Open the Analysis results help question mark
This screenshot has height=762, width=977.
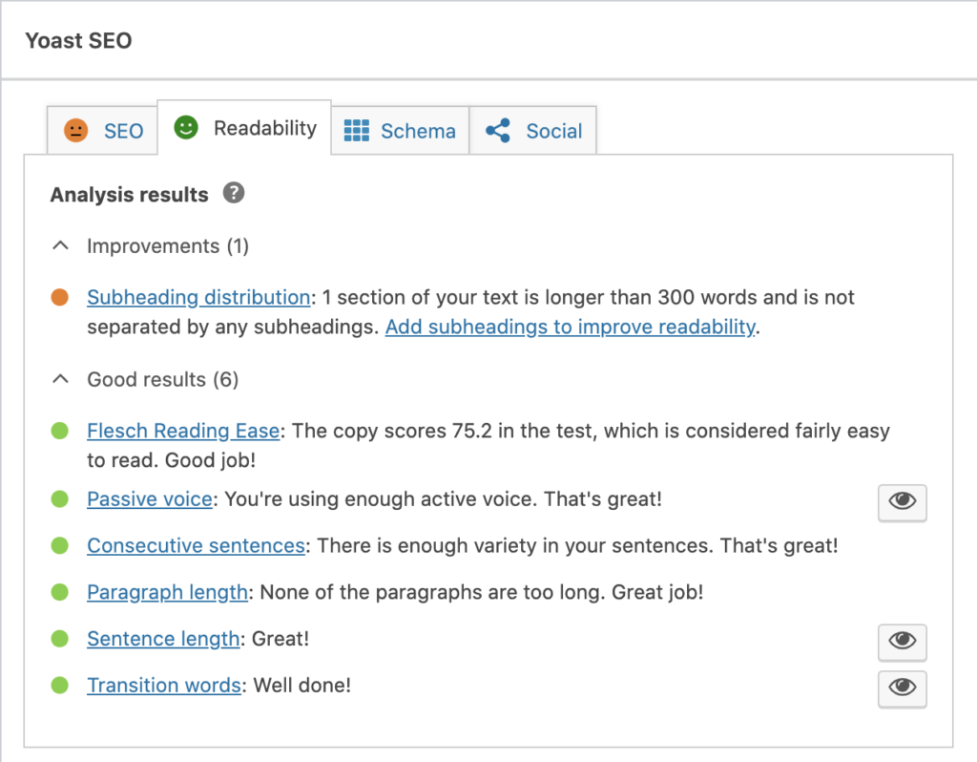coord(233,194)
